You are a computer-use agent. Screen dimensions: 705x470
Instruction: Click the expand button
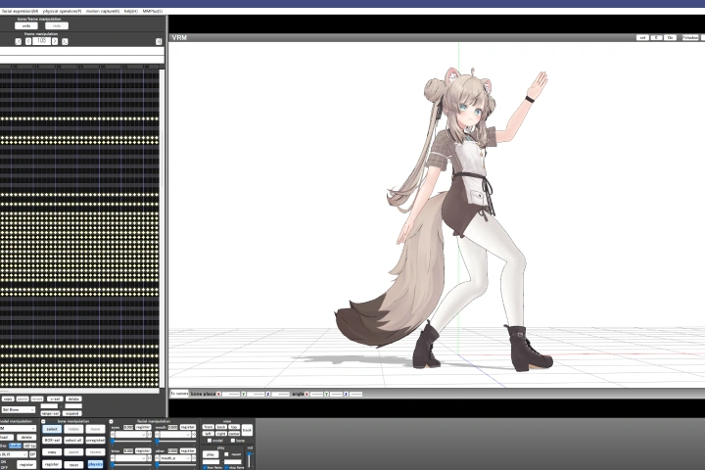[x=71, y=413]
